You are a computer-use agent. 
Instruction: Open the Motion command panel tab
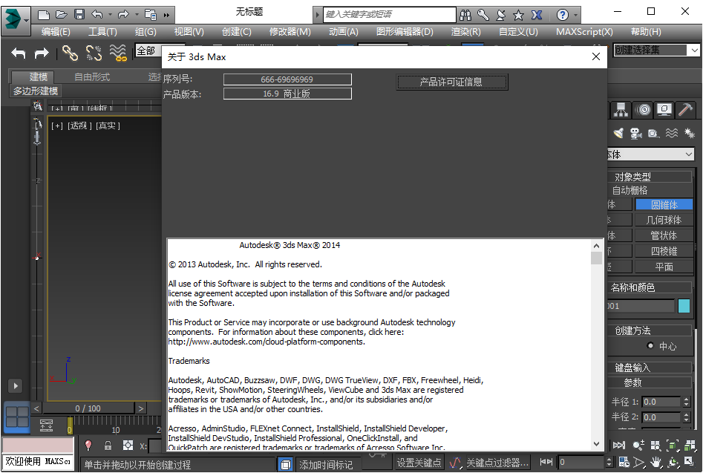point(644,110)
